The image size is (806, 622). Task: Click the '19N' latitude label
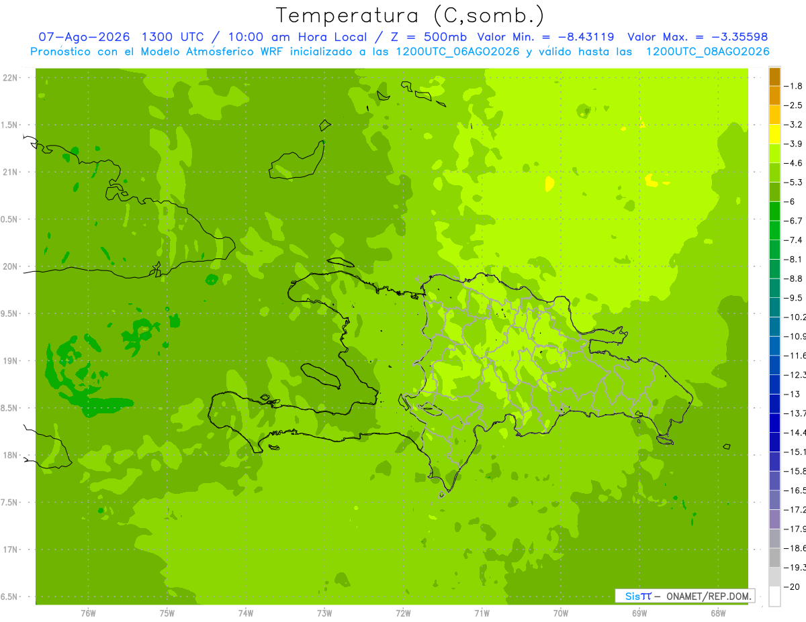pos(11,361)
